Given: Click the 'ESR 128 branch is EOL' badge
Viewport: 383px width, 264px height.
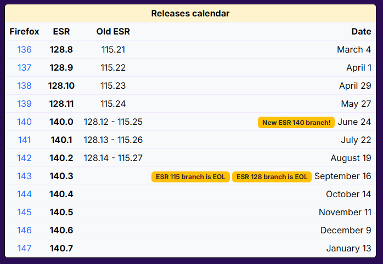Looking at the screenshot, I should 272,176.
